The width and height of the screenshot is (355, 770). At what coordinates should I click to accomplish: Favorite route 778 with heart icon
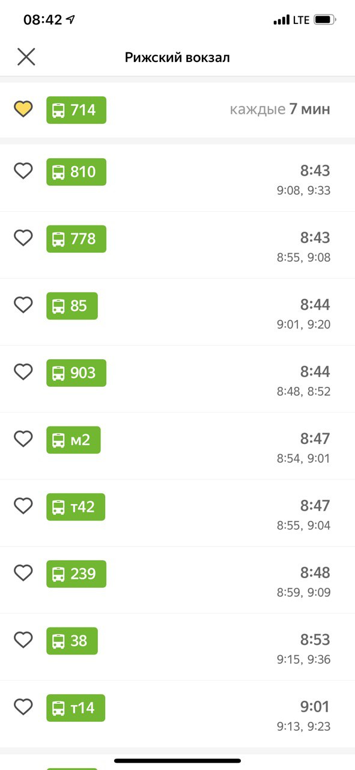[23, 238]
